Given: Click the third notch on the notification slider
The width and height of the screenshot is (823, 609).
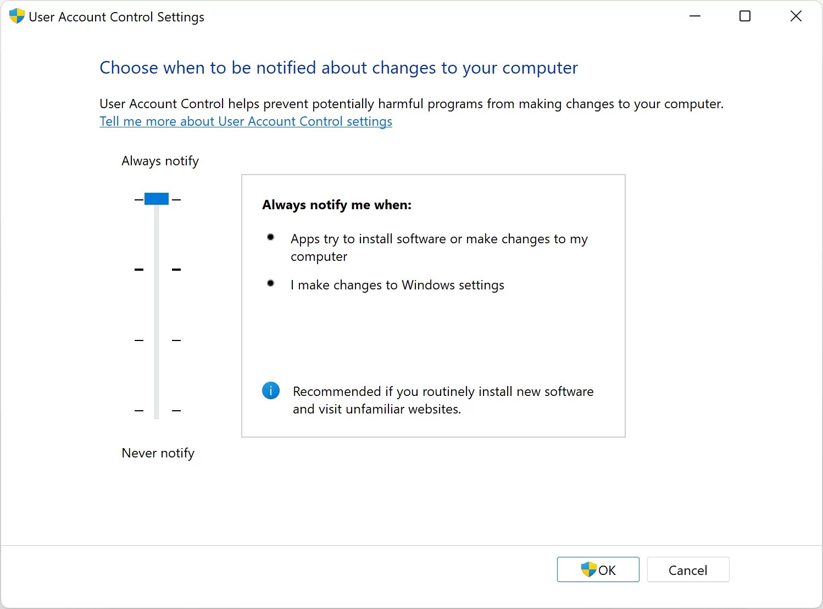Looking at the screenshot, I should [x=157, y=340].
